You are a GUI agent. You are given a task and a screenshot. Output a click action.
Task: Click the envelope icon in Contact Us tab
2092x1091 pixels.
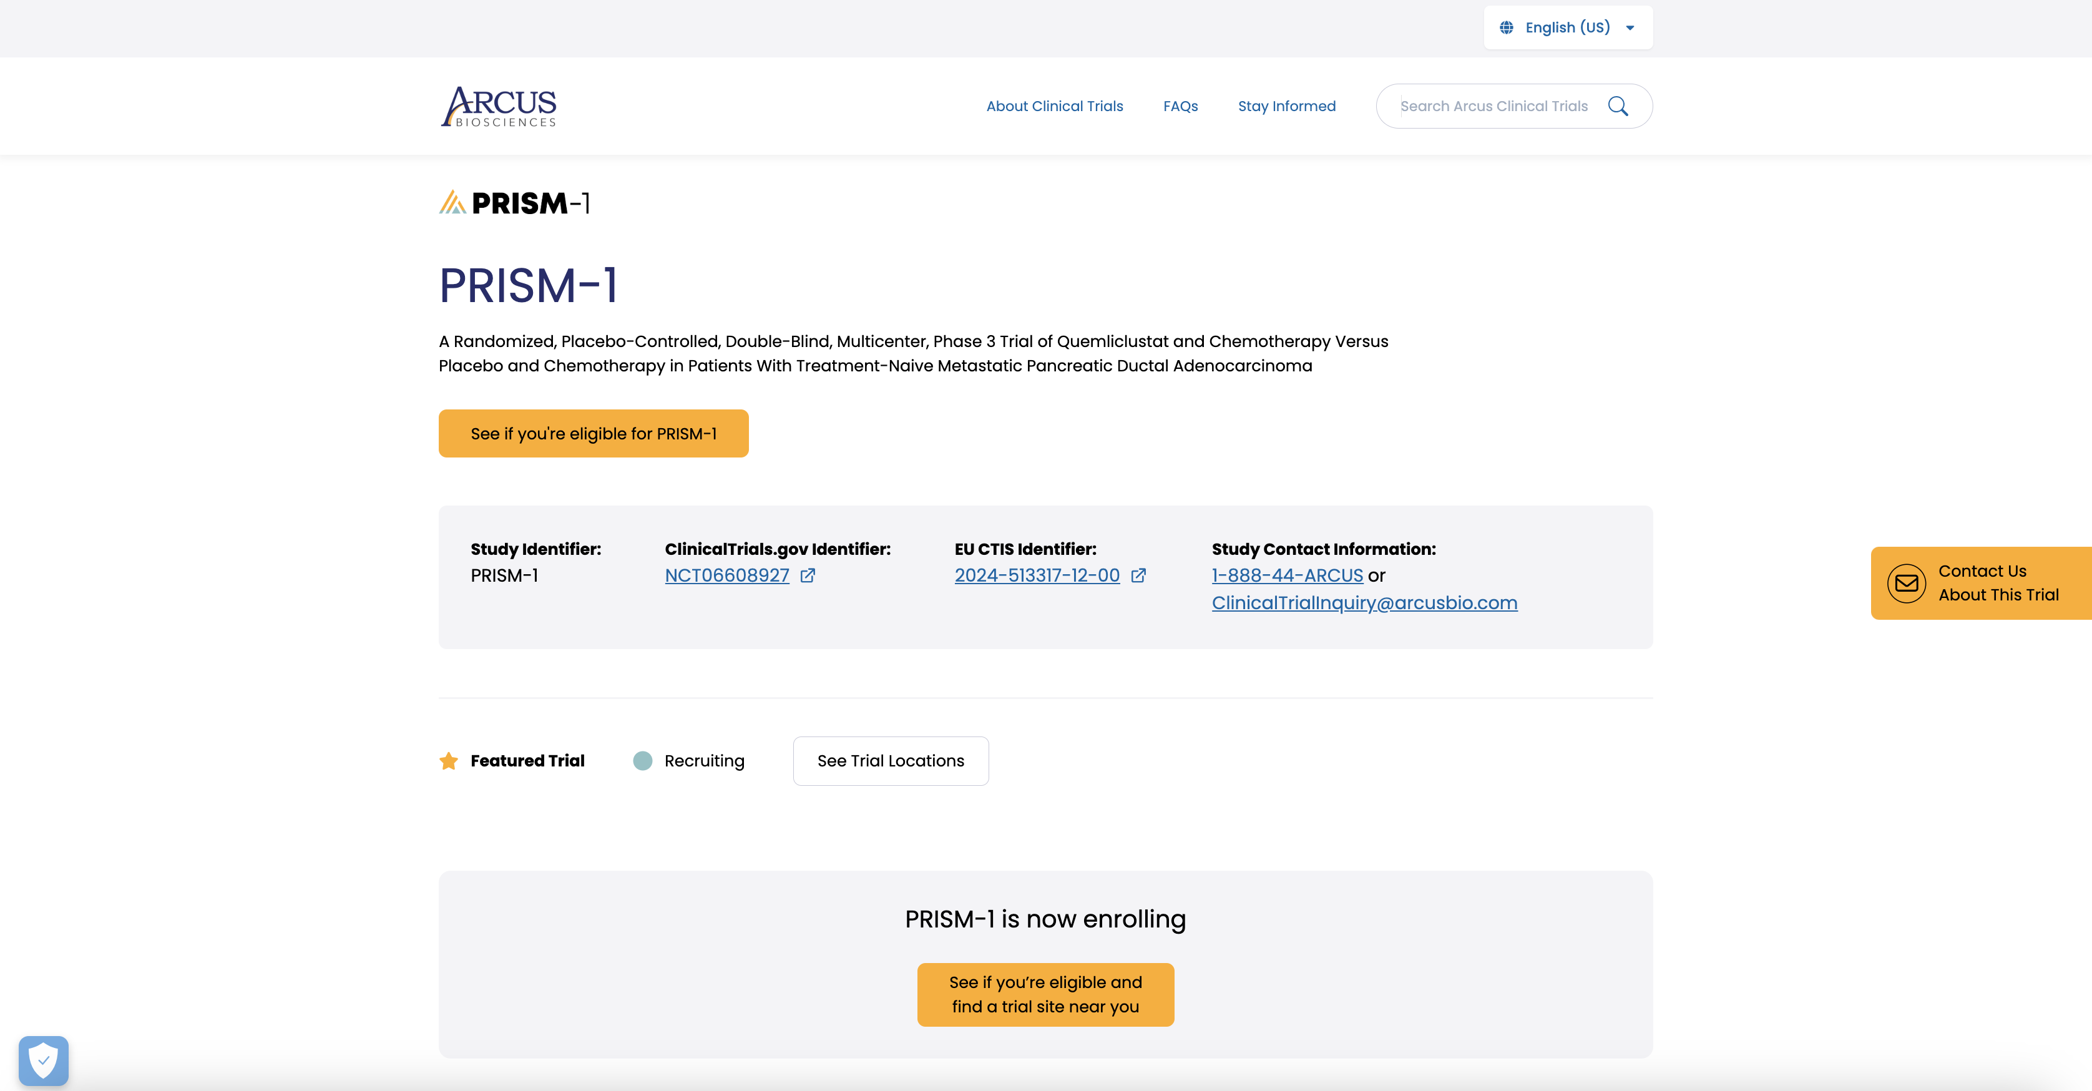point(1906,584)
